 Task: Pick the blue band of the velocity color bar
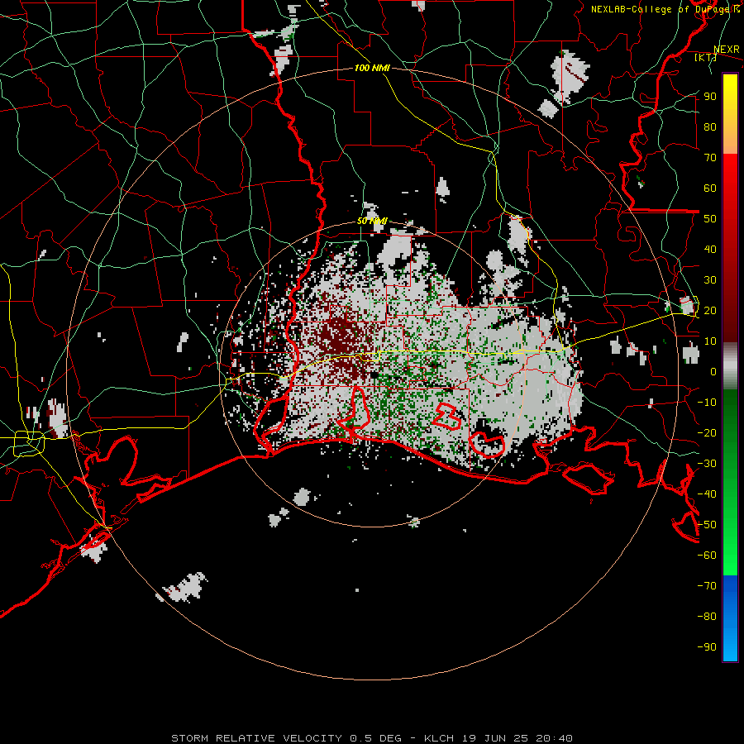click(730, 618)
